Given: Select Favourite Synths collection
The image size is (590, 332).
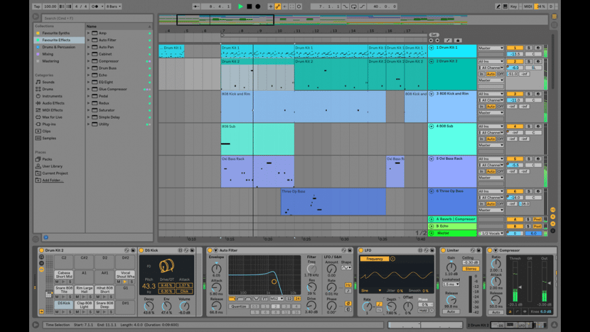Looking at the screenshot, I should click(56, 33).
